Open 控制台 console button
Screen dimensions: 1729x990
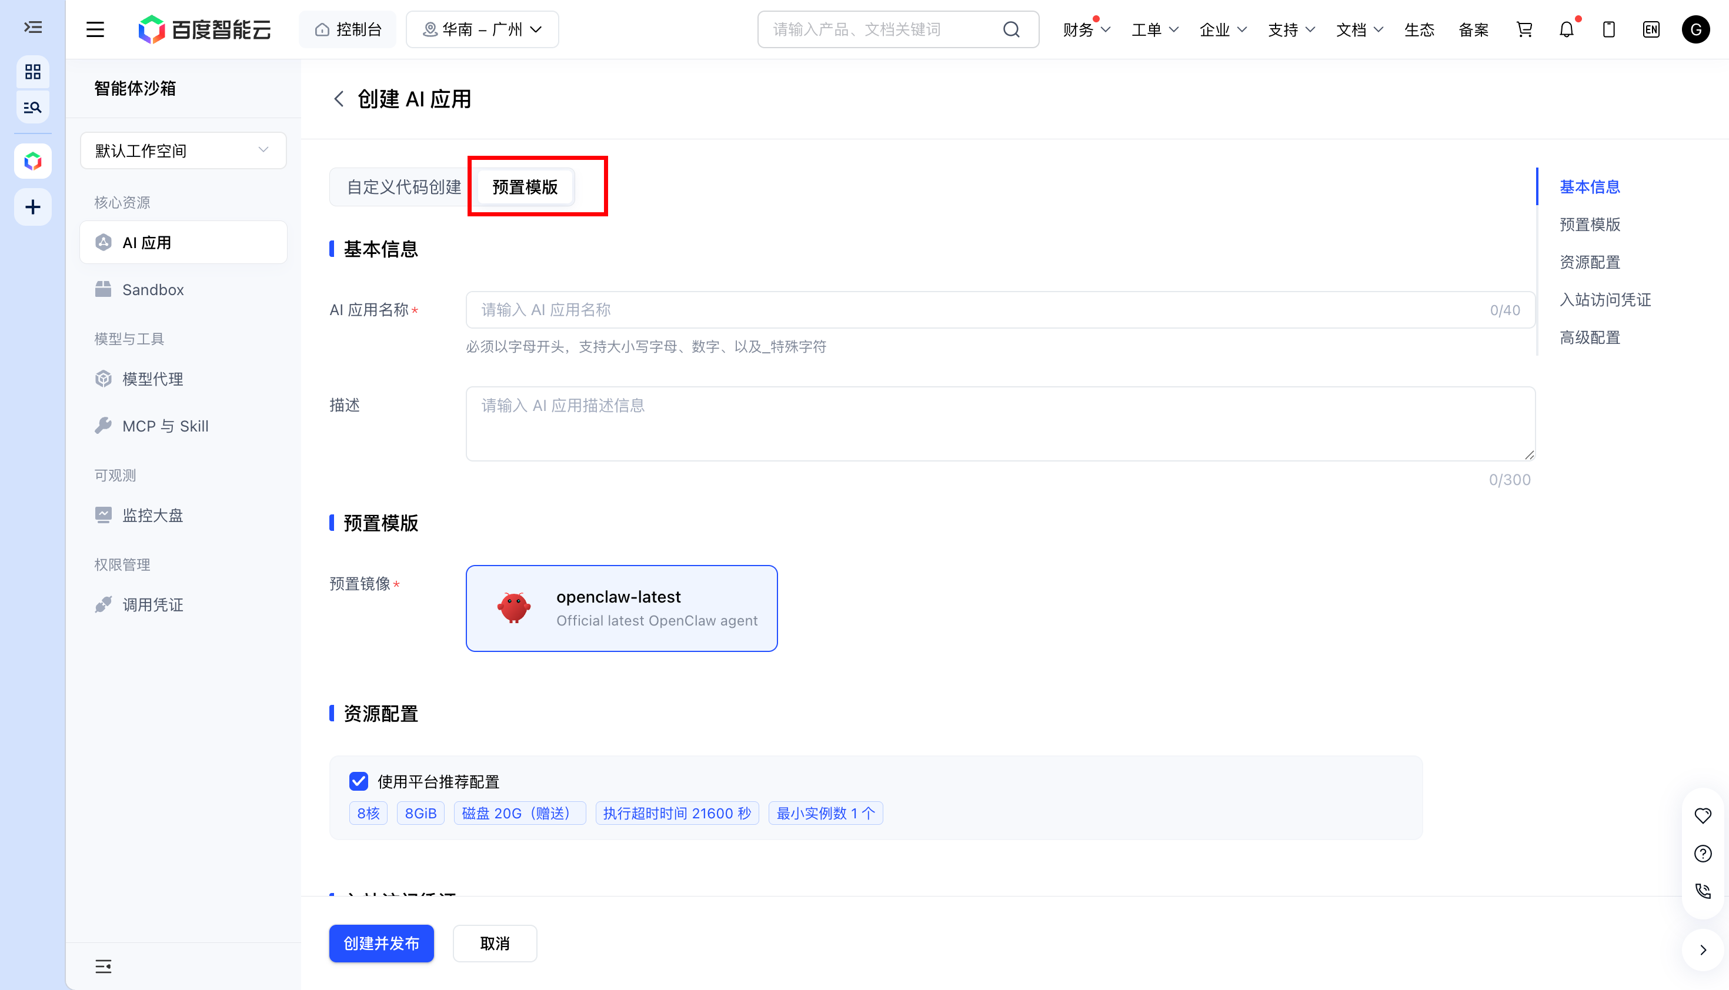click(348, 29)
